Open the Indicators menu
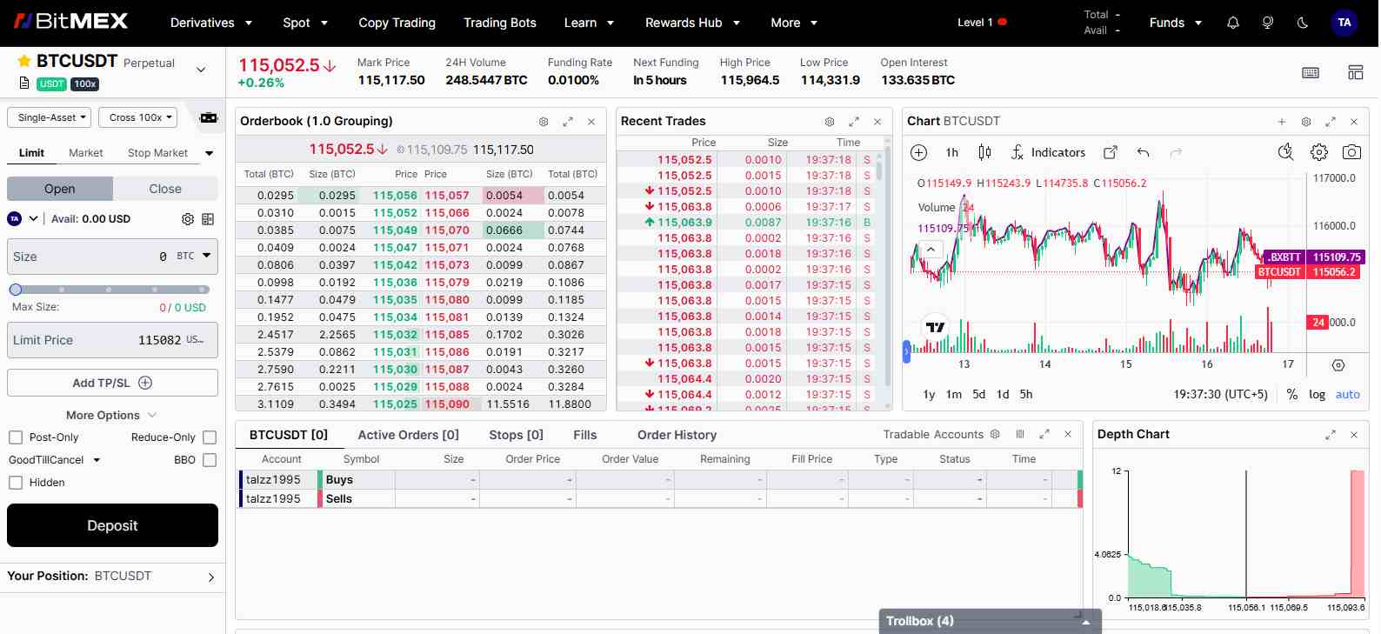The height and width of the screenshot is (634, 1381). (1048, 153)
